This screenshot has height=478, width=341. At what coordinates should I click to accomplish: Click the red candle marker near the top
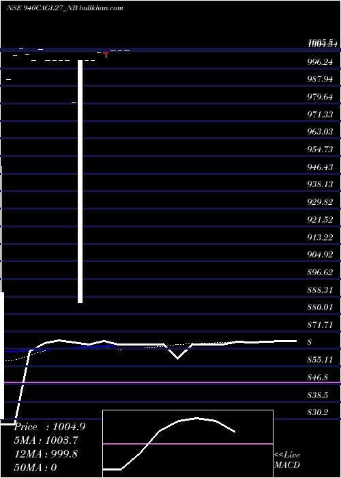(x=106, y=53)
